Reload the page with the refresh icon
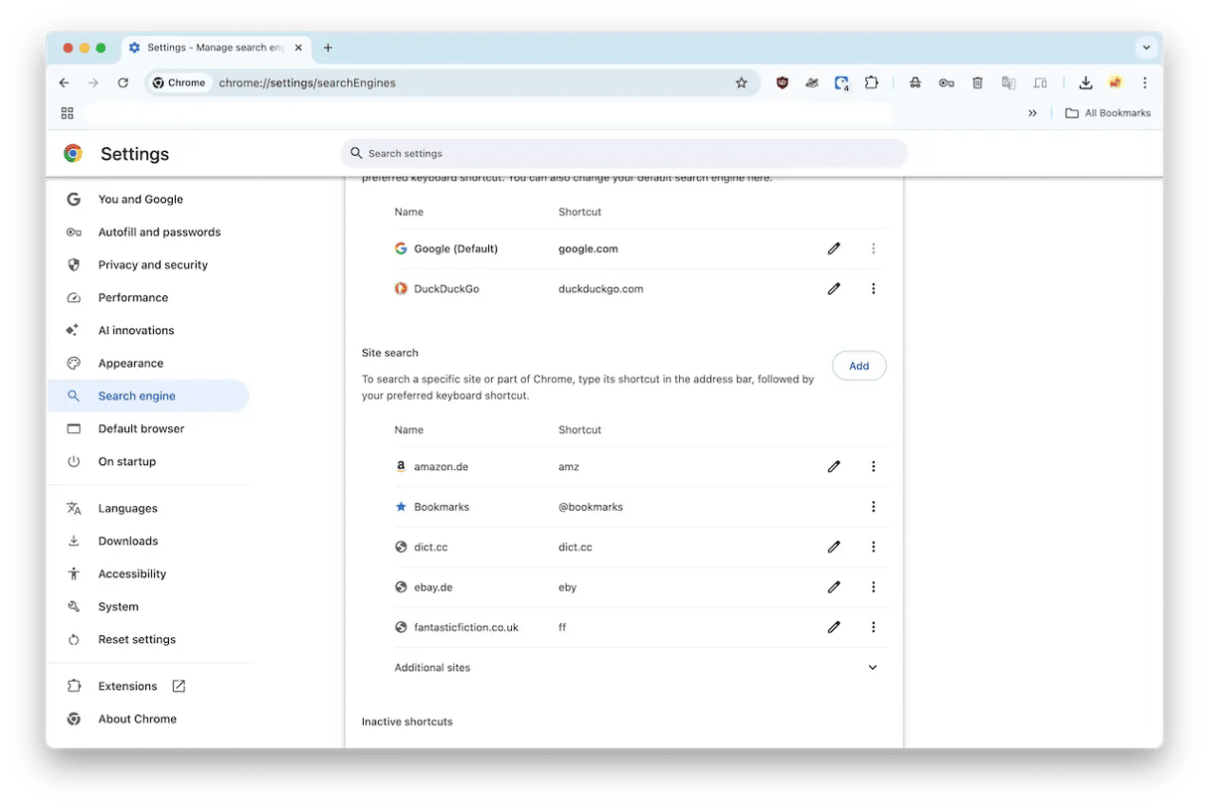This screenshot has height=809, width=1209. (123, 83)
